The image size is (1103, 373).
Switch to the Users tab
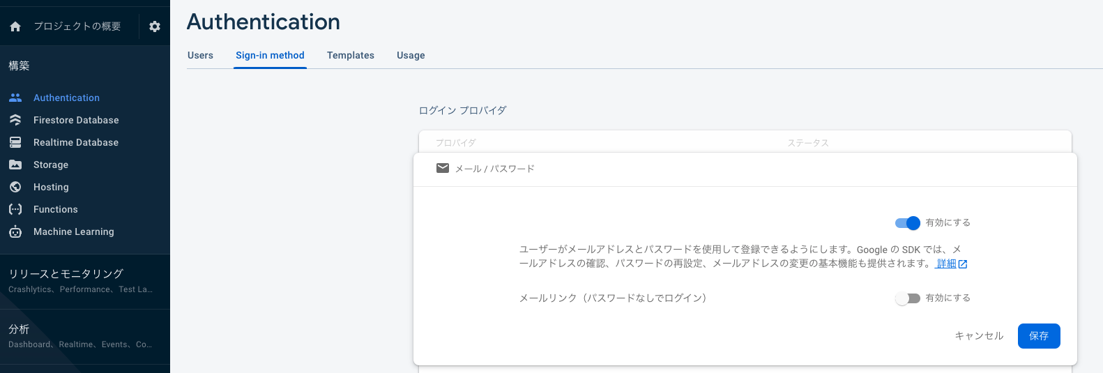pyautogui.click(x=200, y=55)
